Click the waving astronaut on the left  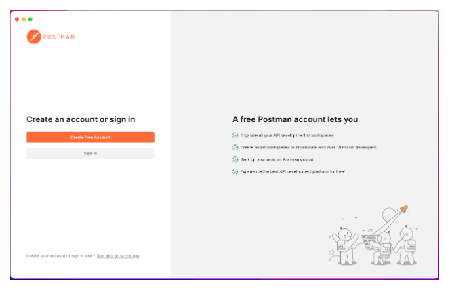pos(345,246)
